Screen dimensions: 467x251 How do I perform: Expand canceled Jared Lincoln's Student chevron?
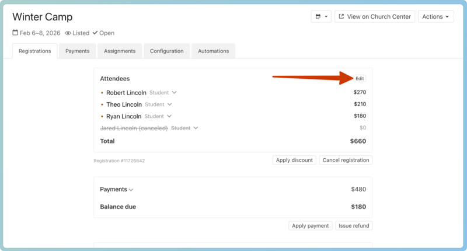196,128
